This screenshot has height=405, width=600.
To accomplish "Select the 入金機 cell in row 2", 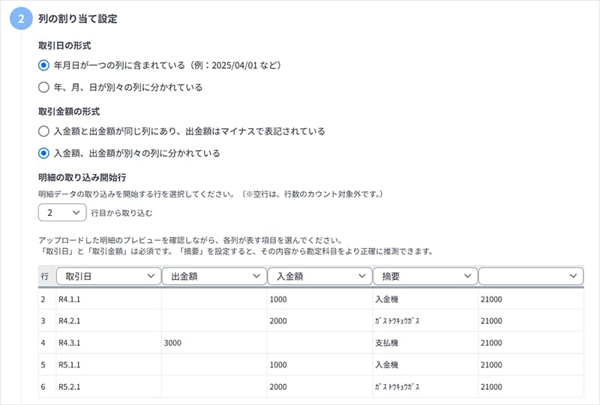I will (x=424, y=299).
